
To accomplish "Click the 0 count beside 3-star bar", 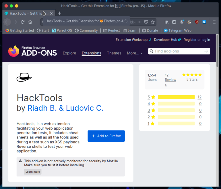I will click(200, 110).
